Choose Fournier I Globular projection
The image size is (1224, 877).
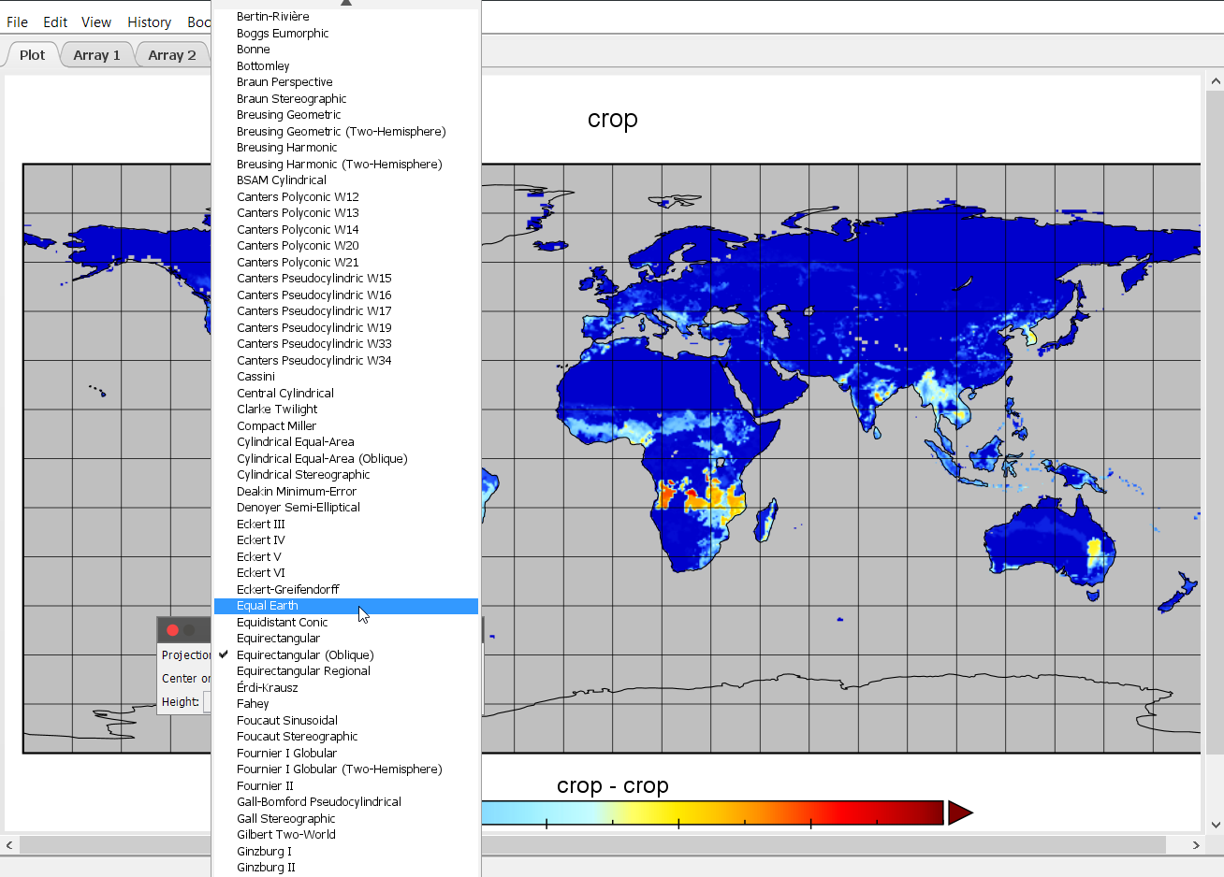click(346, 754)
